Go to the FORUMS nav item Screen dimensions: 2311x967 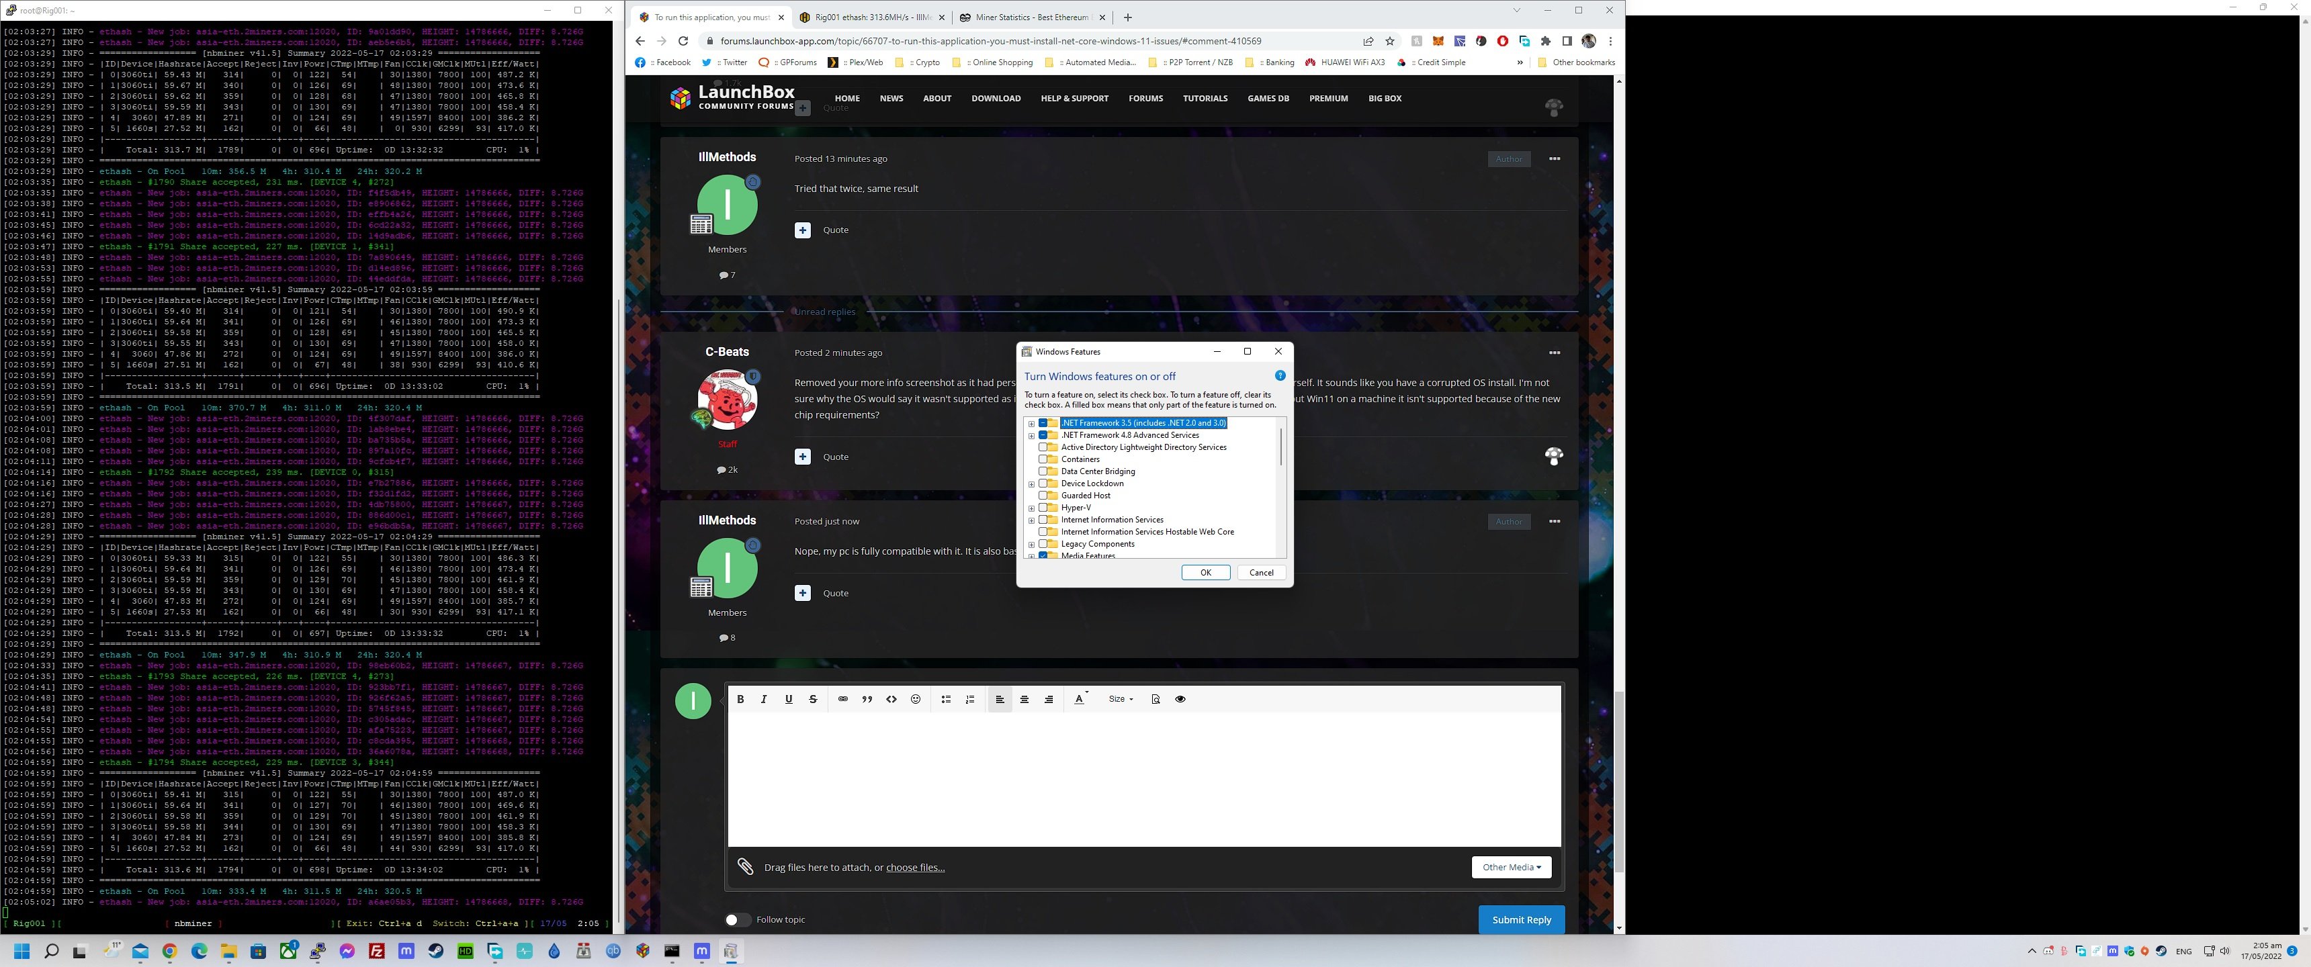(1145, 99)
